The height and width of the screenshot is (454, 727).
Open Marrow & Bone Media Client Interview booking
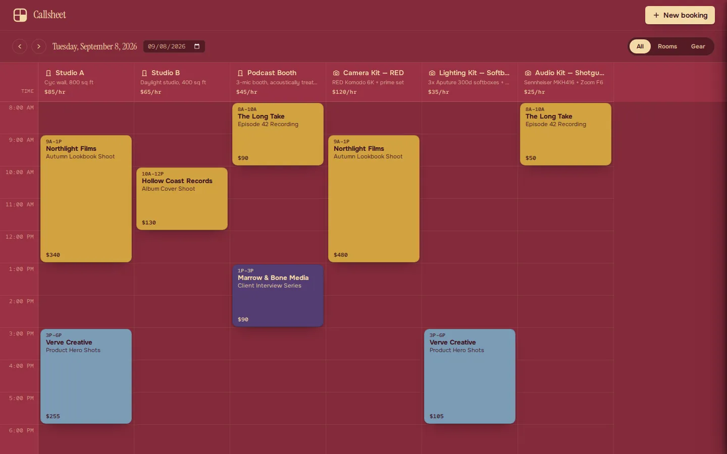click(278, 296)
